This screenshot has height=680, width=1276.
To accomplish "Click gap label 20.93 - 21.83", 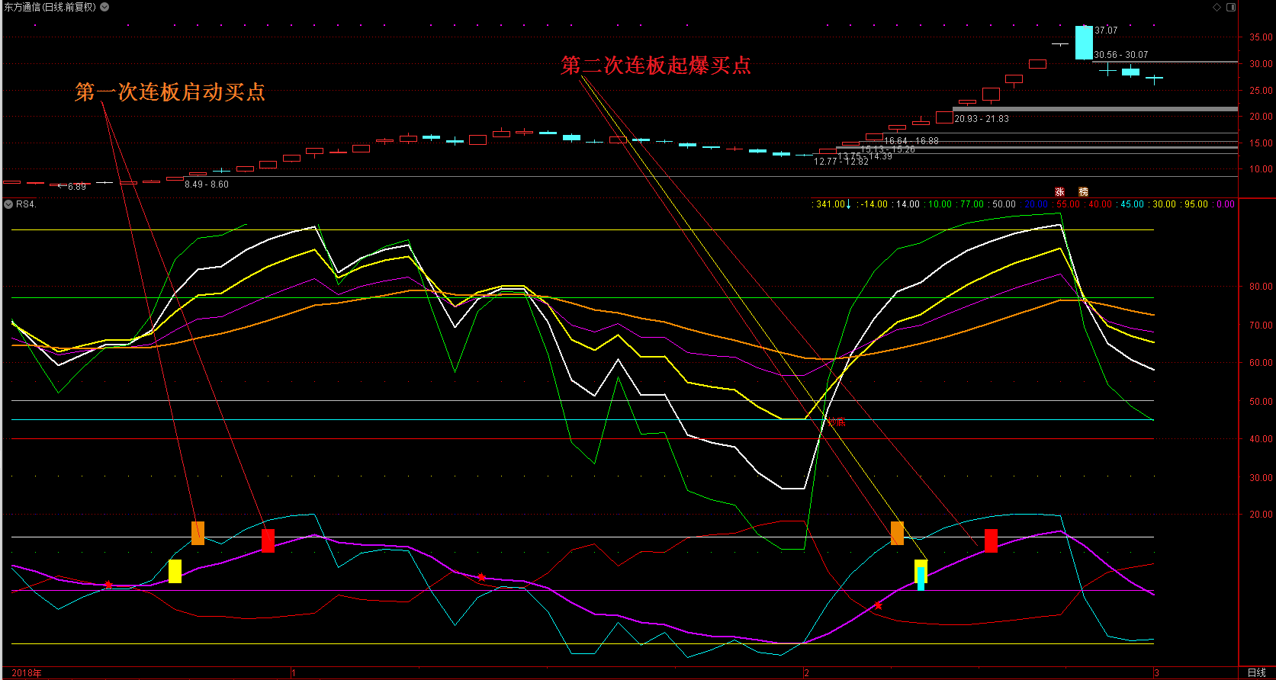I will point(982,119).
